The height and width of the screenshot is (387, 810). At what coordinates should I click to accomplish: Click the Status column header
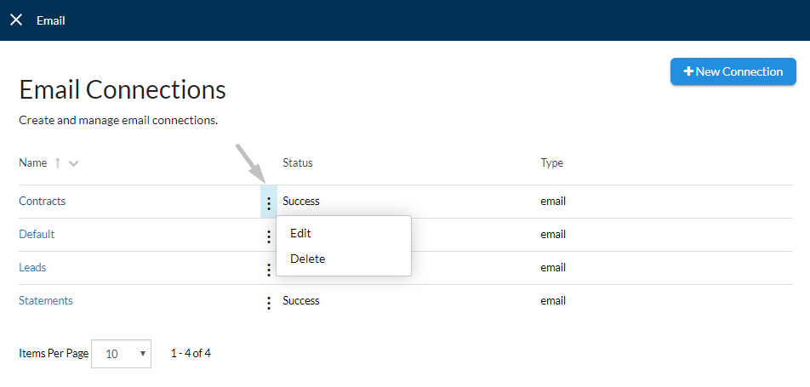click(x=298, y=162)
